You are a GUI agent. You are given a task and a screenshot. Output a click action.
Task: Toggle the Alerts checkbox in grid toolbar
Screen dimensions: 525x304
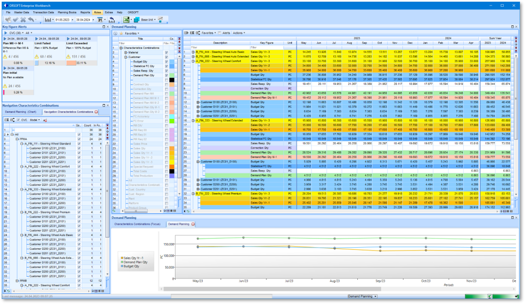point(220,33)
